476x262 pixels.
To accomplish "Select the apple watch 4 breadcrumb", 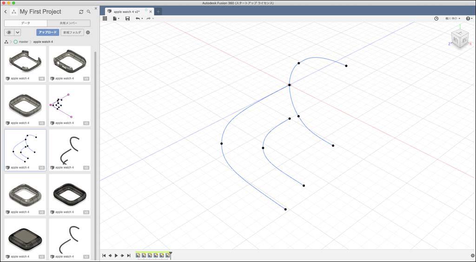I will point(43,42).
